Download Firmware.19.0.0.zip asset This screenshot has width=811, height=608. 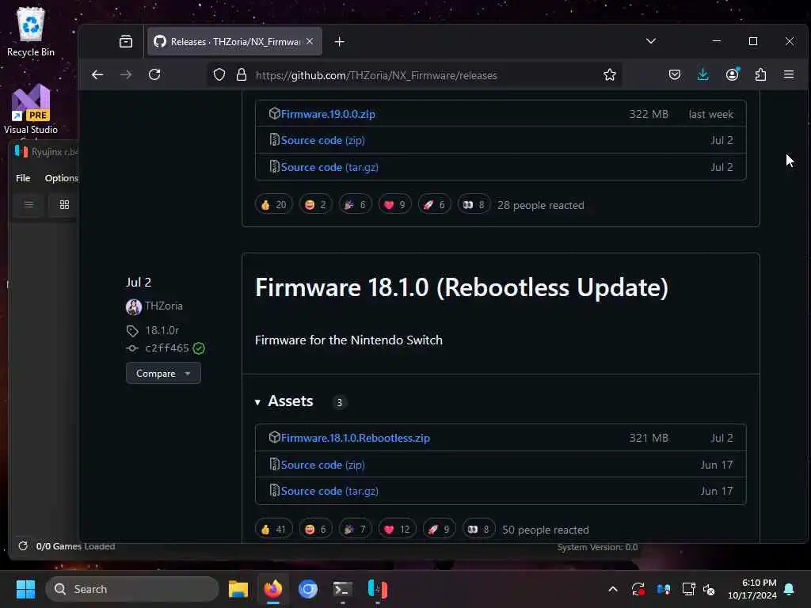click(x=328, y=114)
